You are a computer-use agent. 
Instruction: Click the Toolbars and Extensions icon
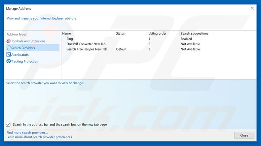click(9, 41)
